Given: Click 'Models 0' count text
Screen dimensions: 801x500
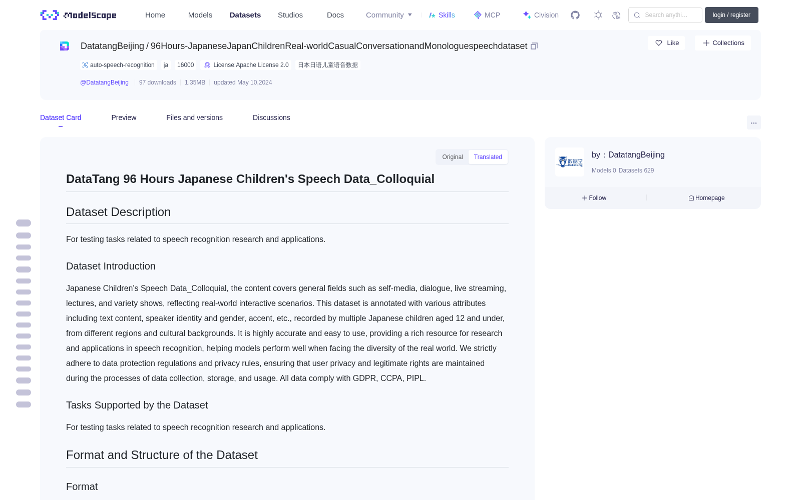Looking at the screenshot, I should pos(604,170).
